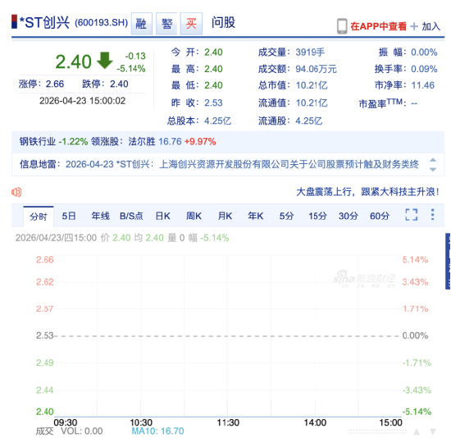Switch to the 15分 minute chart
This screenshot has height=438, width=451.
pos(317,216)
